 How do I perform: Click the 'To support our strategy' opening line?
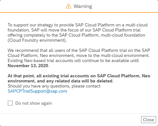(x=78, y=25)
